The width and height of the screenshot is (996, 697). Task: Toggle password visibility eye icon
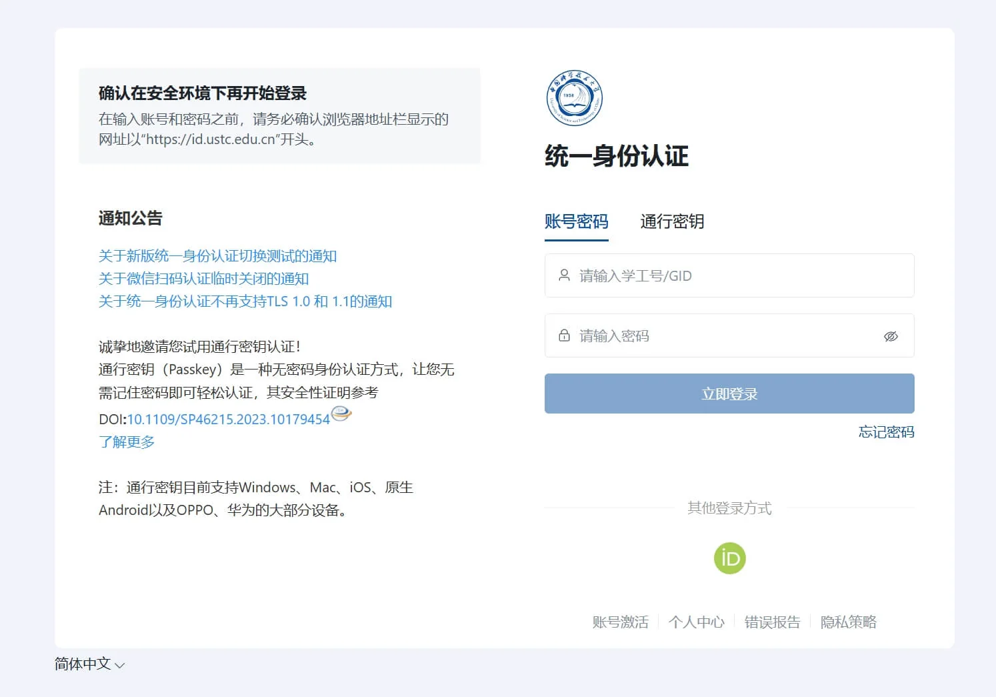pos(891,336)
